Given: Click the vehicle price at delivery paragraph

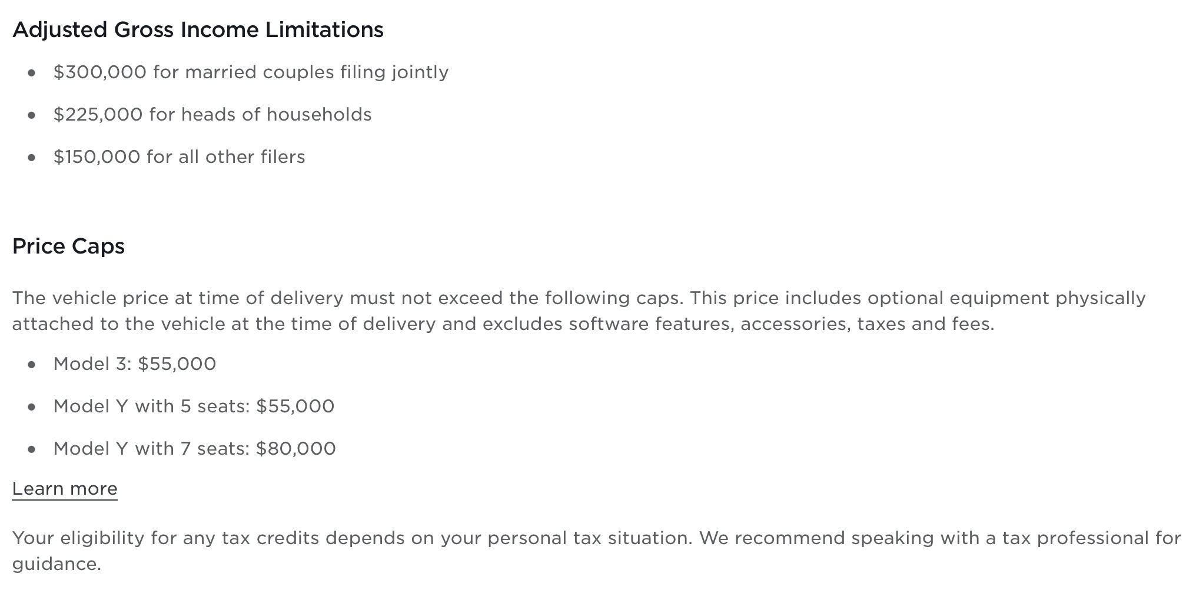Looking at the screenshot, I should tap(579, 311).
